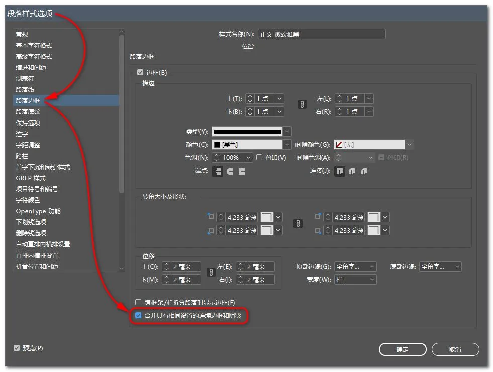The height and width of the screenshot is (372, 493).
Task: Check 跨框架/栏拆分段落时显示边框 option
Action: (138, 302)
